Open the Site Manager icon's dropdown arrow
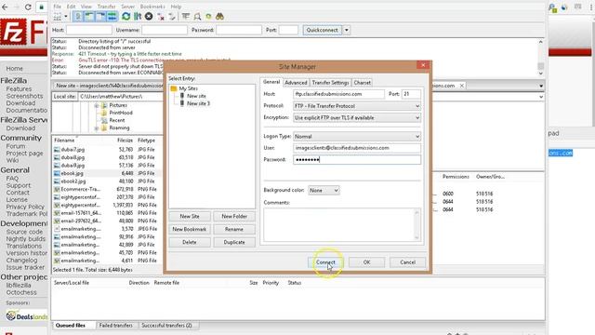The image size is (595, 335). pyautogui.click(x=66, y=17)
